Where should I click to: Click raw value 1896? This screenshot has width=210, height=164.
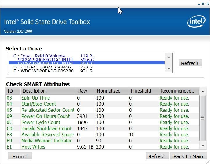[x=82, y=122]
